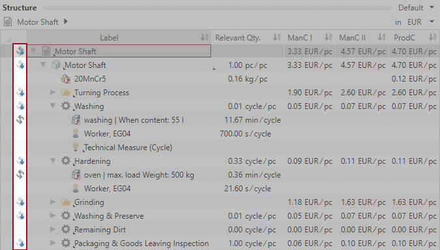440x250 pixels.
Task: Click the worker icon under Washing
Action: tap(76, 133)
